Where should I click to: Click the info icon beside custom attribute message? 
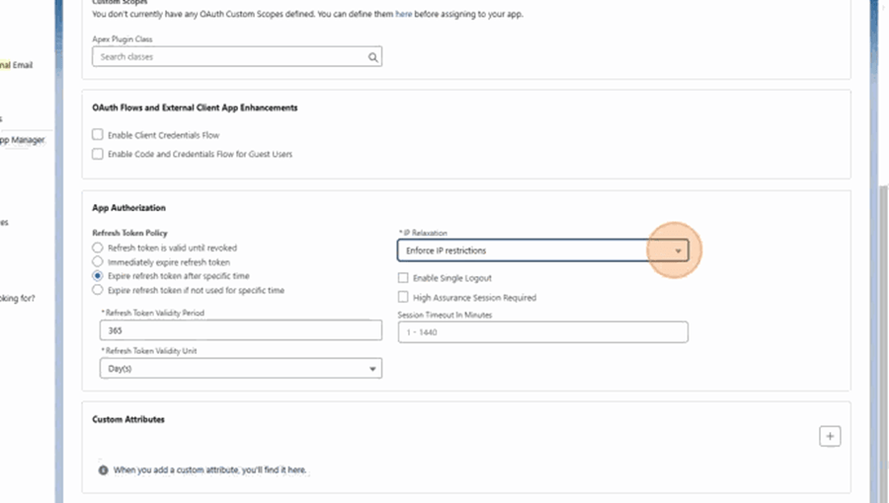(104, 470)
